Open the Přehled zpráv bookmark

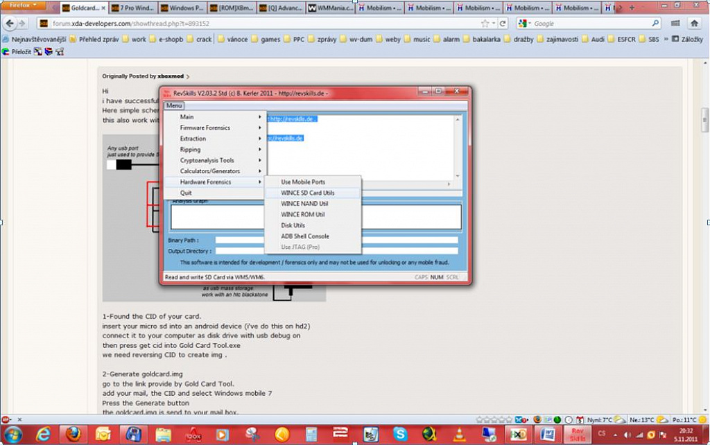click(94, 40)
